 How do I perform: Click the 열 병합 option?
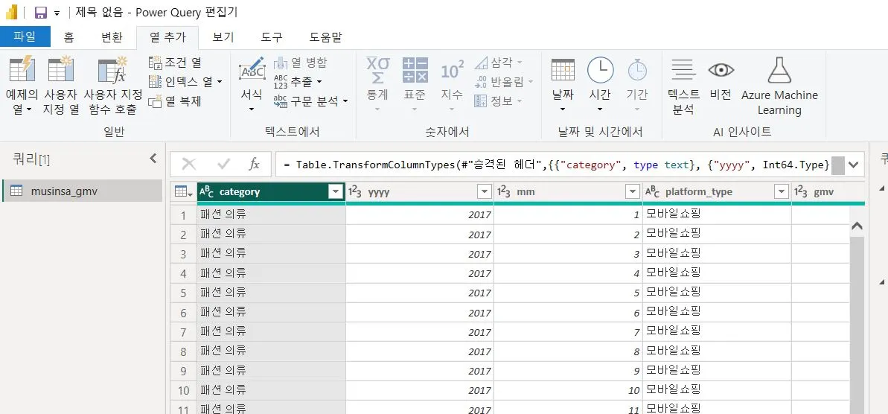(x=300, y=63)
